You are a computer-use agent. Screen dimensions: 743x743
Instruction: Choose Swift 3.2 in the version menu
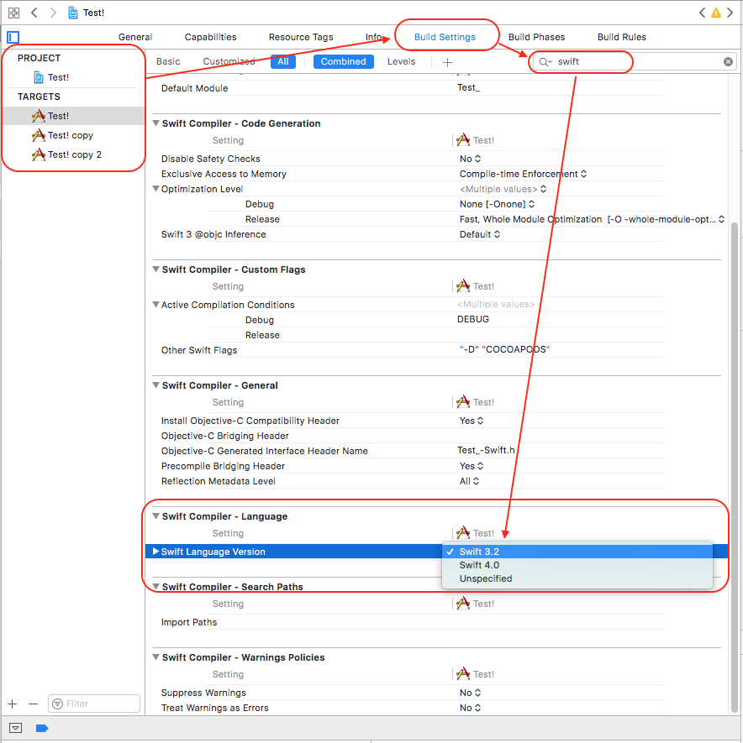click(x=577, y=552)
